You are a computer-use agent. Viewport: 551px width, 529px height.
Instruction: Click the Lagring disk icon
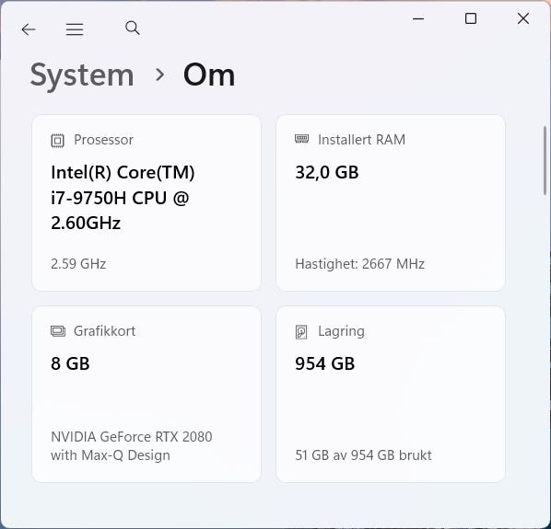tap(301, 332)
